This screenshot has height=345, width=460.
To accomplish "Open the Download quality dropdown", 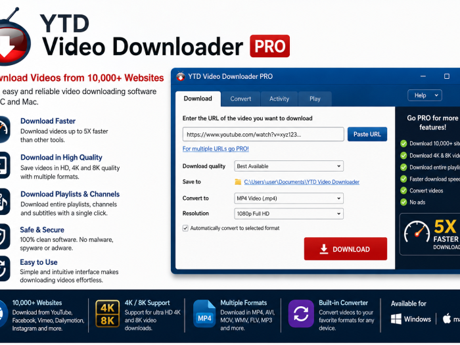I will [x=288, y=166].
